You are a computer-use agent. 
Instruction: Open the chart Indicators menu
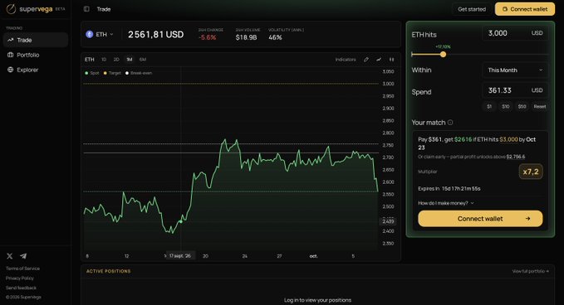point(346,60)
